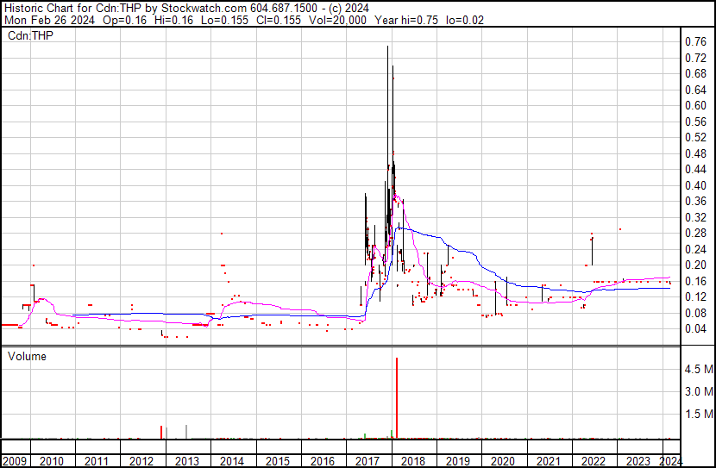Click the 0.40 price axis label
Viewport: 716px width, 468px height.
[x=695, y=185]
